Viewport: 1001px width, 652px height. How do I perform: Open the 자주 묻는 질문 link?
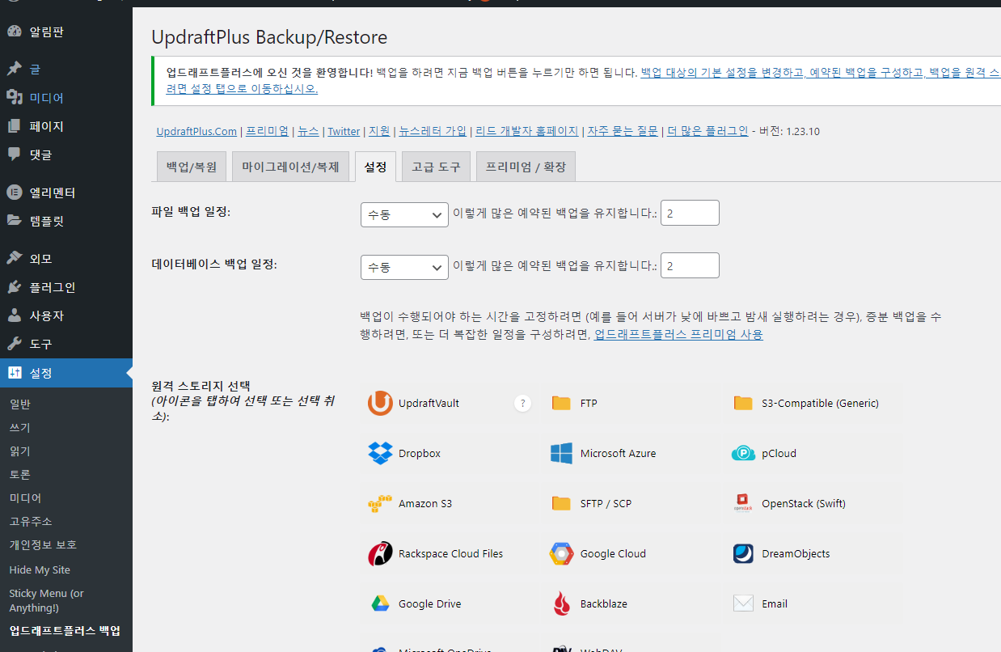623,130
